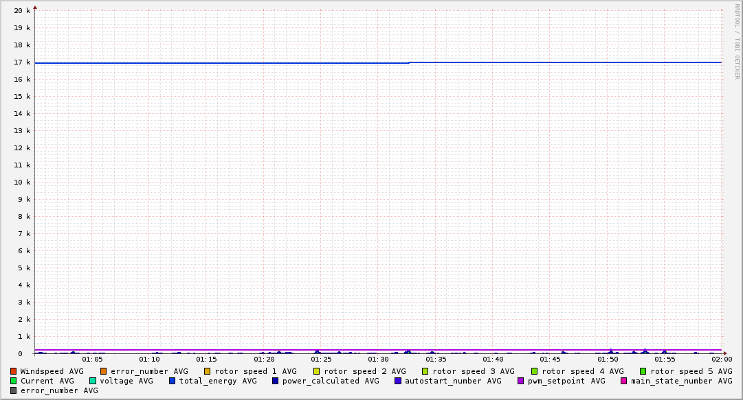Screen dimensions: 743x400
Task: Click the 01:30 time axis label
Action: (x=379, y=360)
